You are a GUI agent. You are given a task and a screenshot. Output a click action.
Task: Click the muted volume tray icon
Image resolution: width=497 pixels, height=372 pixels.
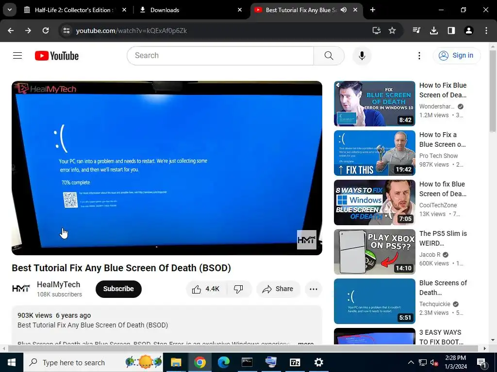(x=434, y=362)
